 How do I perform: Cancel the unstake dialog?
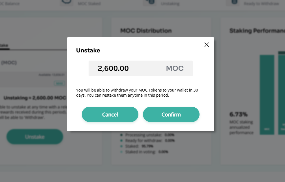click(110, 114)
